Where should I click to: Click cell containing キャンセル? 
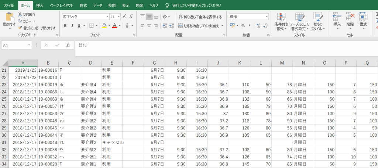(112, 142)
